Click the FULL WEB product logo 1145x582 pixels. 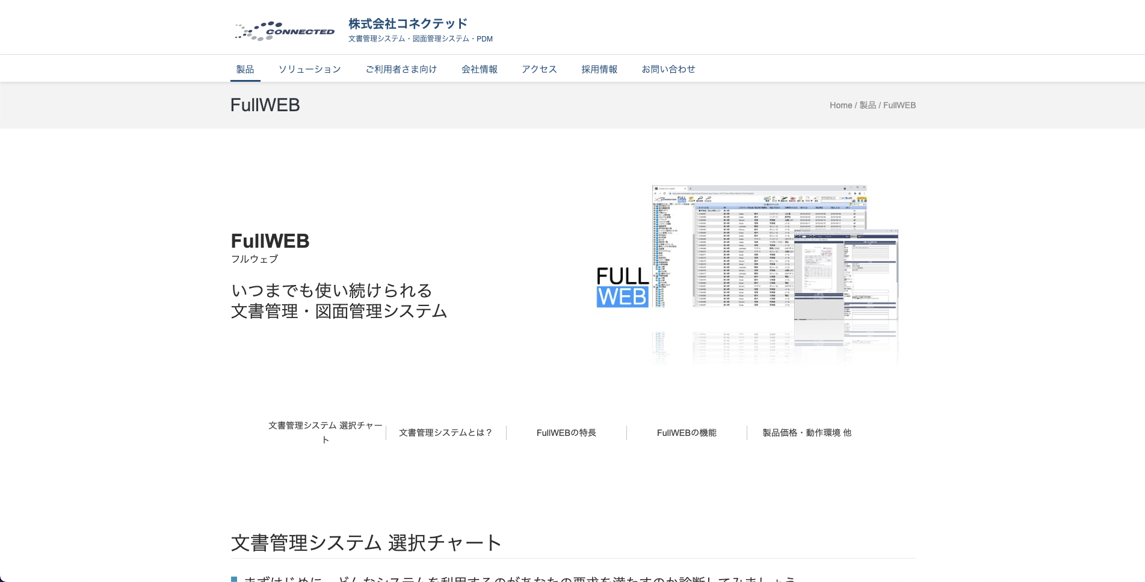tap(622, 287)
